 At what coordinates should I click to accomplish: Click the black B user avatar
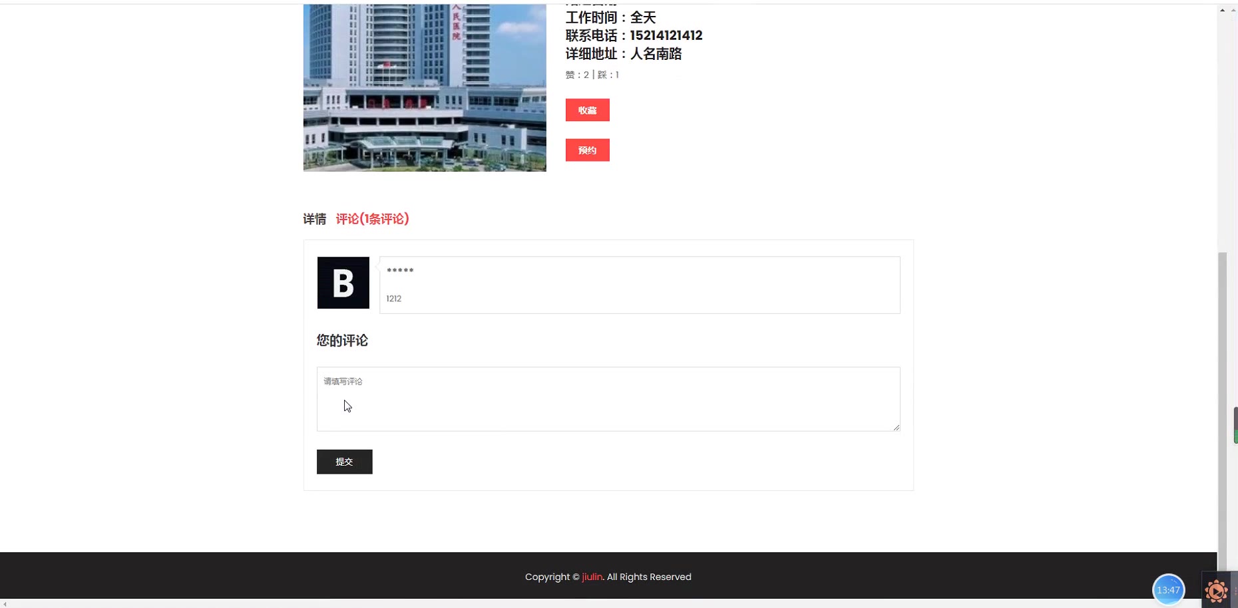click(343, 283)
